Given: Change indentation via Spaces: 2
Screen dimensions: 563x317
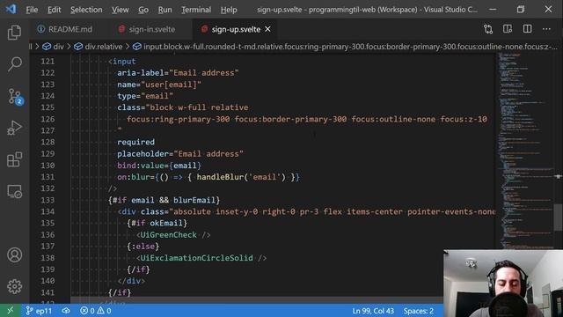Looking at the screenshot, I should pos(419,311).
